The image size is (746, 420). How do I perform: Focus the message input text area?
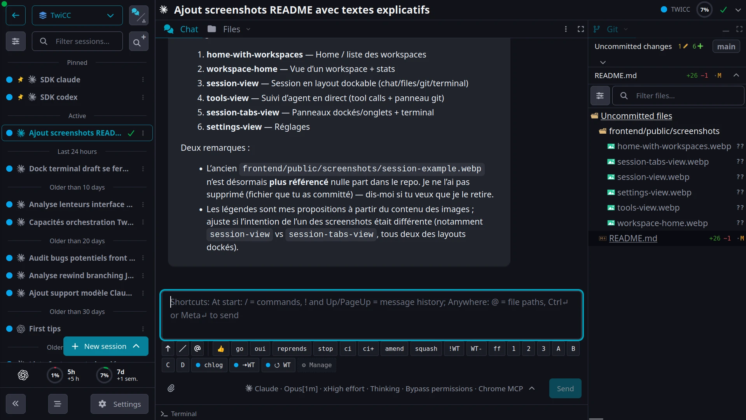pyautogui.click(x=371, y=315)
